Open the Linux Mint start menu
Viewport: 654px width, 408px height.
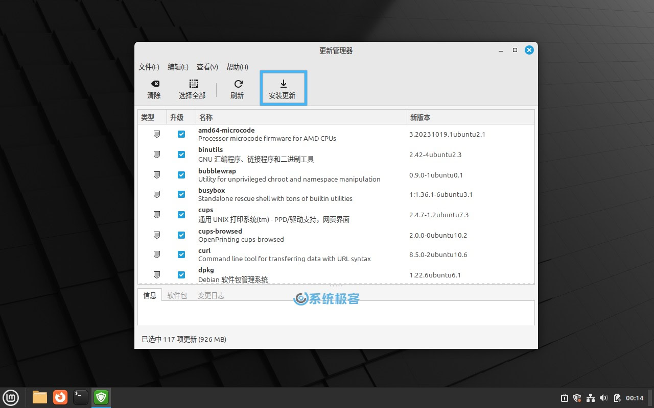(11, 397)
